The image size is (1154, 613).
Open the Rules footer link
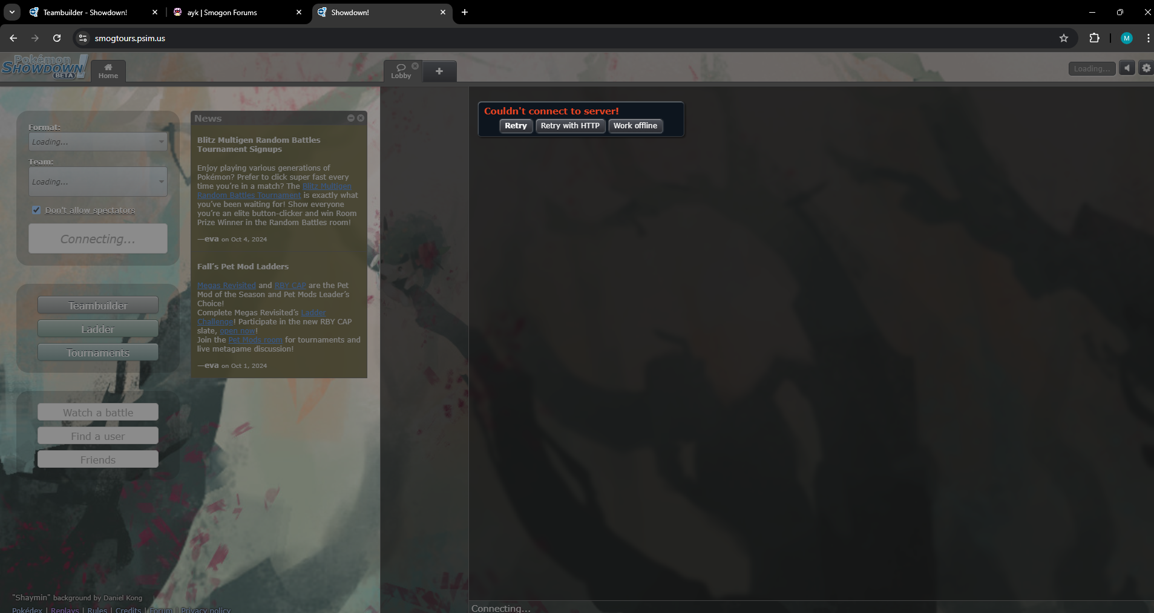(x=97, y=609)
